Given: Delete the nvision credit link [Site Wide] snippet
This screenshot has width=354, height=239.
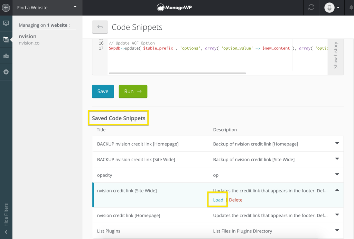Looking at the screenshot, I should [x=236, y=200].
